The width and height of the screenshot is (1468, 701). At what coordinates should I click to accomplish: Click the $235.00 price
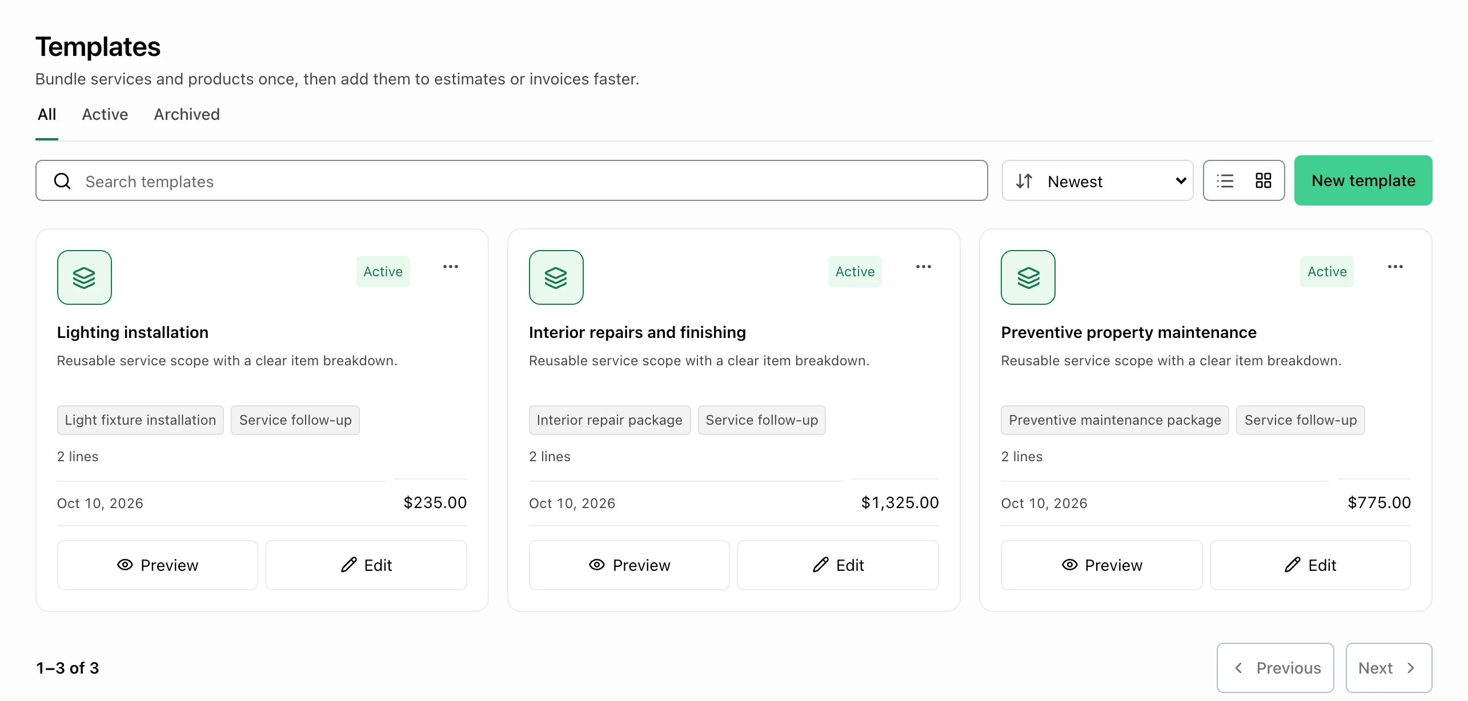[435, 503]
